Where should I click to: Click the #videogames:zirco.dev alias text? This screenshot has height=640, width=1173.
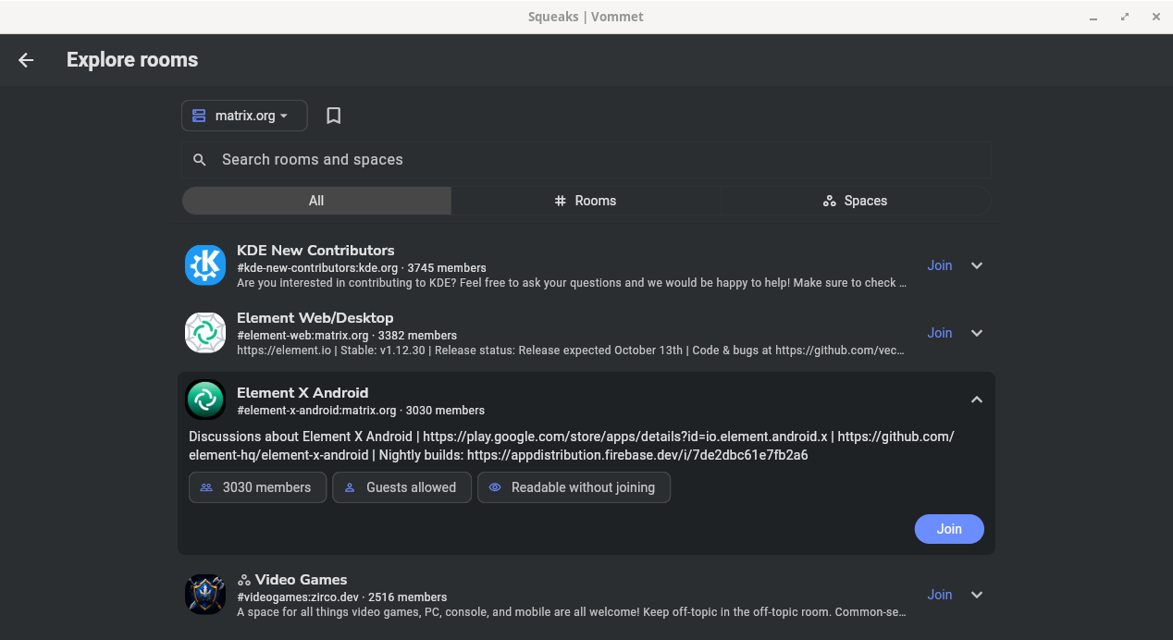point(298,597)
